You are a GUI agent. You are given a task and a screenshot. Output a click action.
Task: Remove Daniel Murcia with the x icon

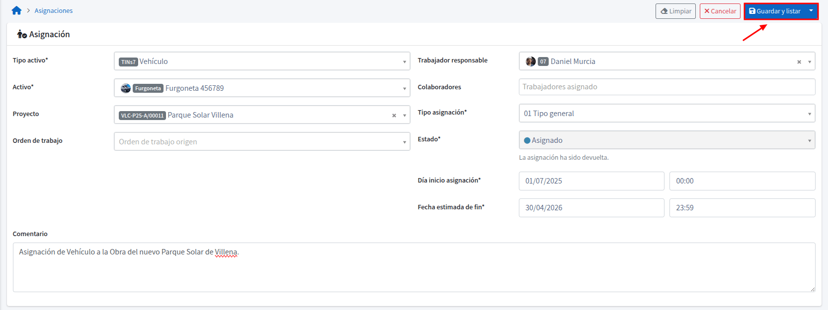(799, 62)
